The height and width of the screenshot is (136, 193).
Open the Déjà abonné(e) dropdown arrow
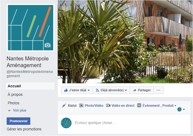point(126,90)
